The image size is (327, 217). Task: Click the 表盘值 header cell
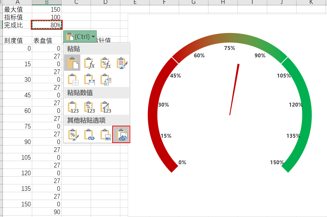point(47,40)
